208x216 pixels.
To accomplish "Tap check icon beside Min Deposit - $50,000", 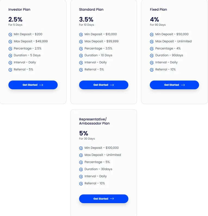I will 152,35.
